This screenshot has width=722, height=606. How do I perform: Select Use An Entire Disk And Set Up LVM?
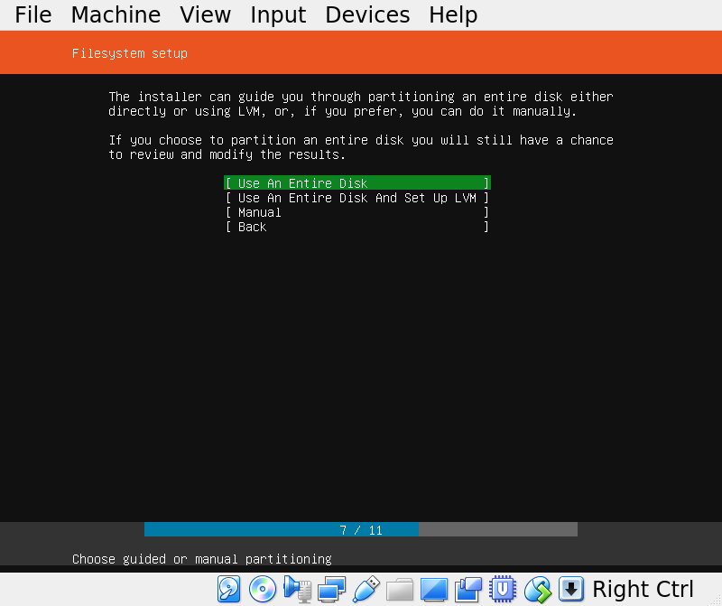tap(356, 197)
